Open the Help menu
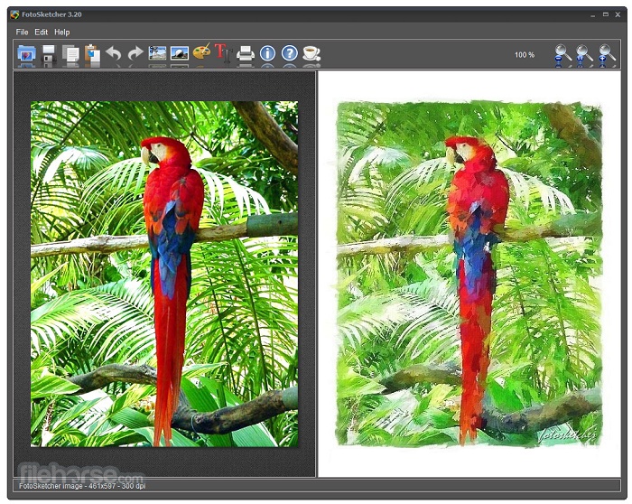This screenshot has height=504, width=632. [x=61, y=33]
